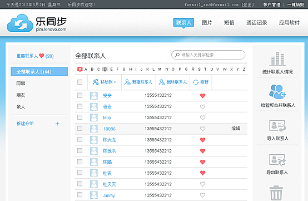Image resolution: width=308 pixels, height=201 pixels.
Task: Click the red favorites flag in alphabet bar
Action: point(80,70)
